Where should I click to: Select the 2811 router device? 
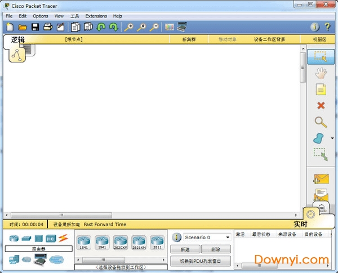click(x=157, y=241)
